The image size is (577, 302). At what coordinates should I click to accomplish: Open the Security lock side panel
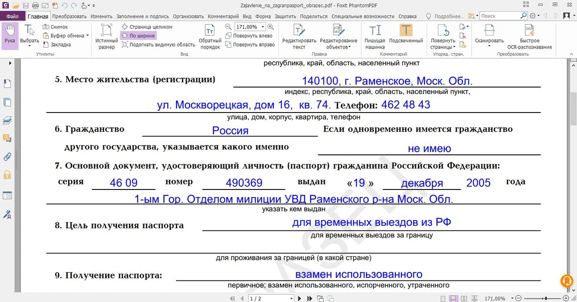click(7, 174)
